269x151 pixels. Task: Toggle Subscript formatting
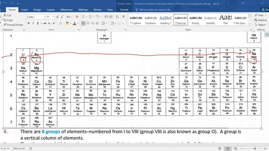pos(50,23)
